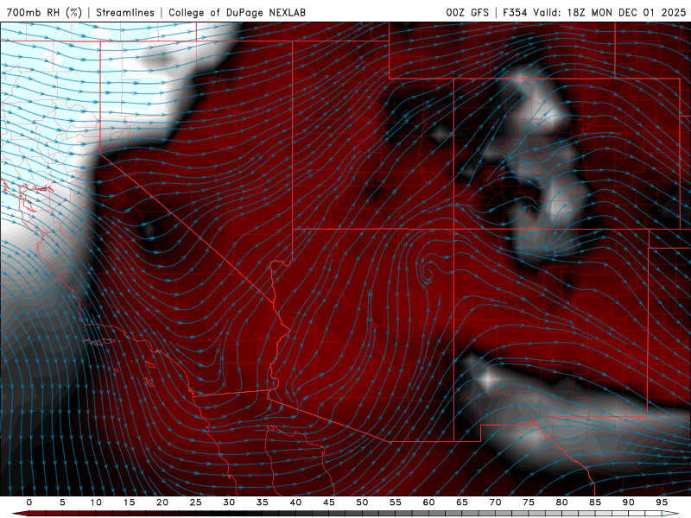Viewport: 691px width, 518px height.
Task: Click the '80' colorbar scale label
Action: [x=561, y=502]
